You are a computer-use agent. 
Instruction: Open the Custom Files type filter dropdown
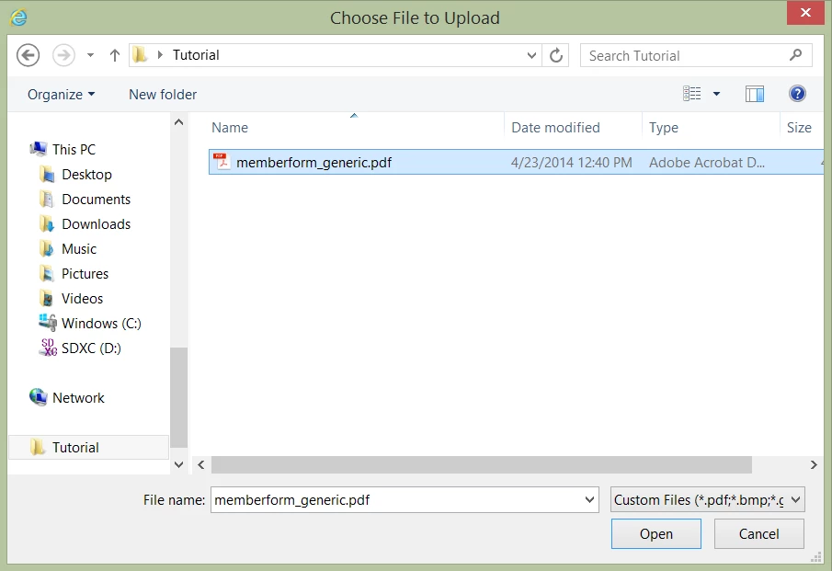707,500
